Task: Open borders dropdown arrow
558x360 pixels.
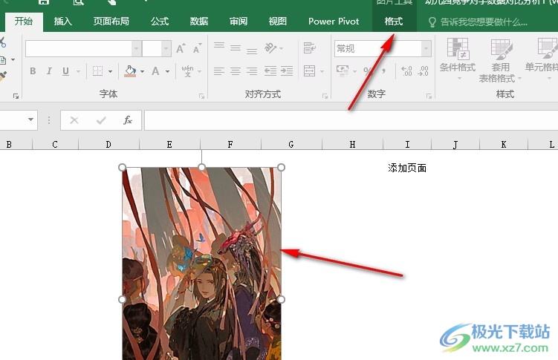Action: point(110,71)
